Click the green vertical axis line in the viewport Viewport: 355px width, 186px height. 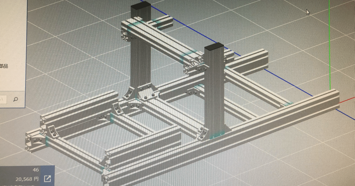coord(330,45)
